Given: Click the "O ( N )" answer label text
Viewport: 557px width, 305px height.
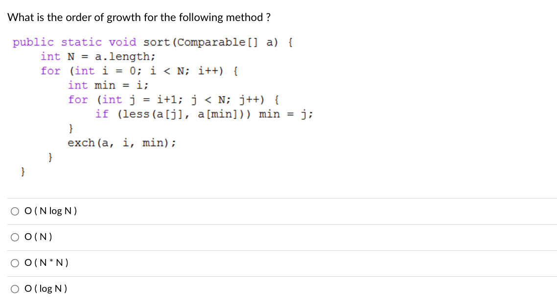Looking at the screenshot, I should [x=38, y=237].
